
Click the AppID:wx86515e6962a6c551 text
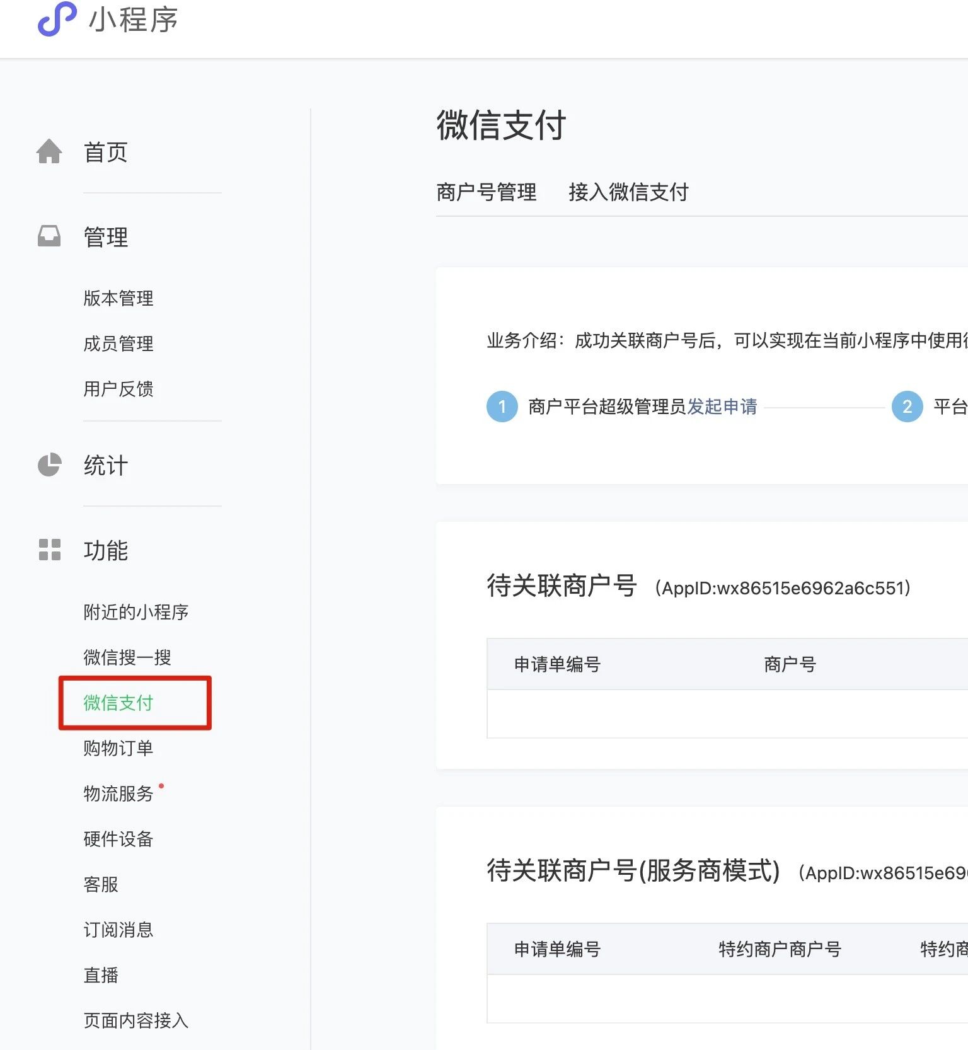tap(783, 588)
